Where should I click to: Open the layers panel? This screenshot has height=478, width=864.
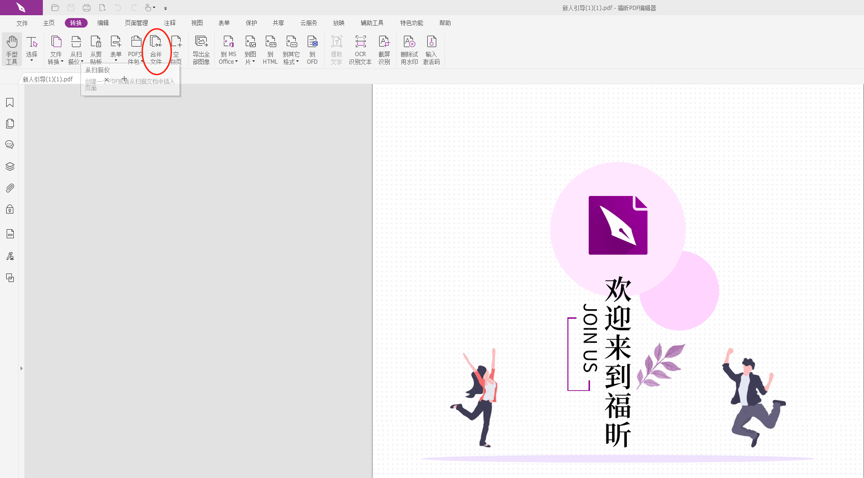pos(10,166)
